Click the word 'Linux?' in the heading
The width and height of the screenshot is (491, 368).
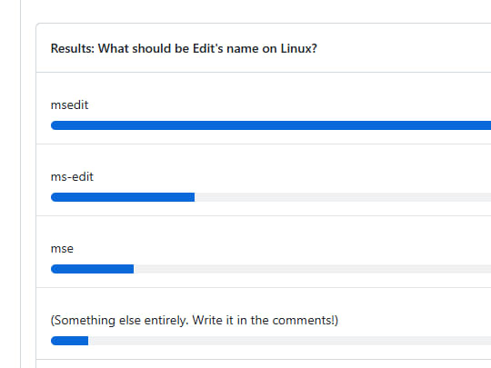299,48
